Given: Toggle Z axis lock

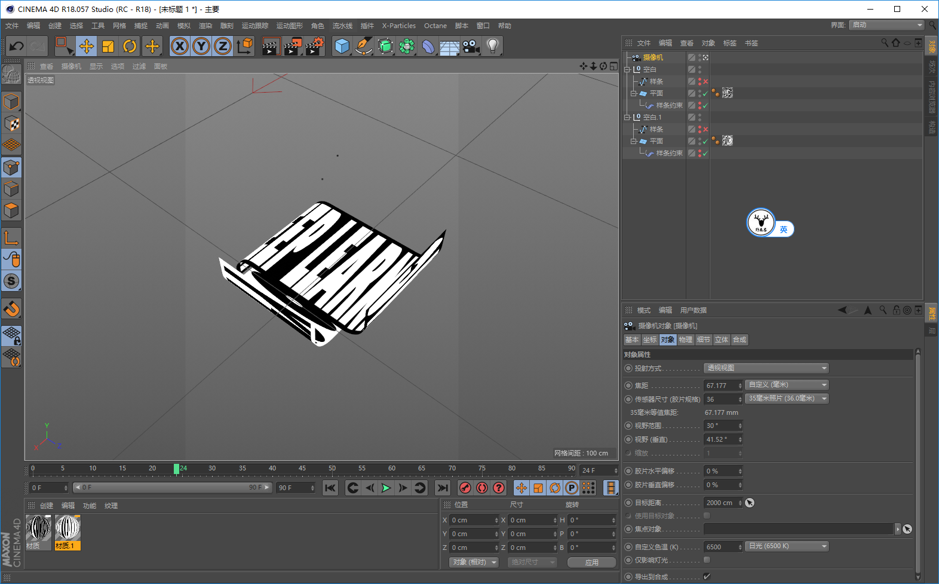Looking at the screenshot, I should click(223, 46).
